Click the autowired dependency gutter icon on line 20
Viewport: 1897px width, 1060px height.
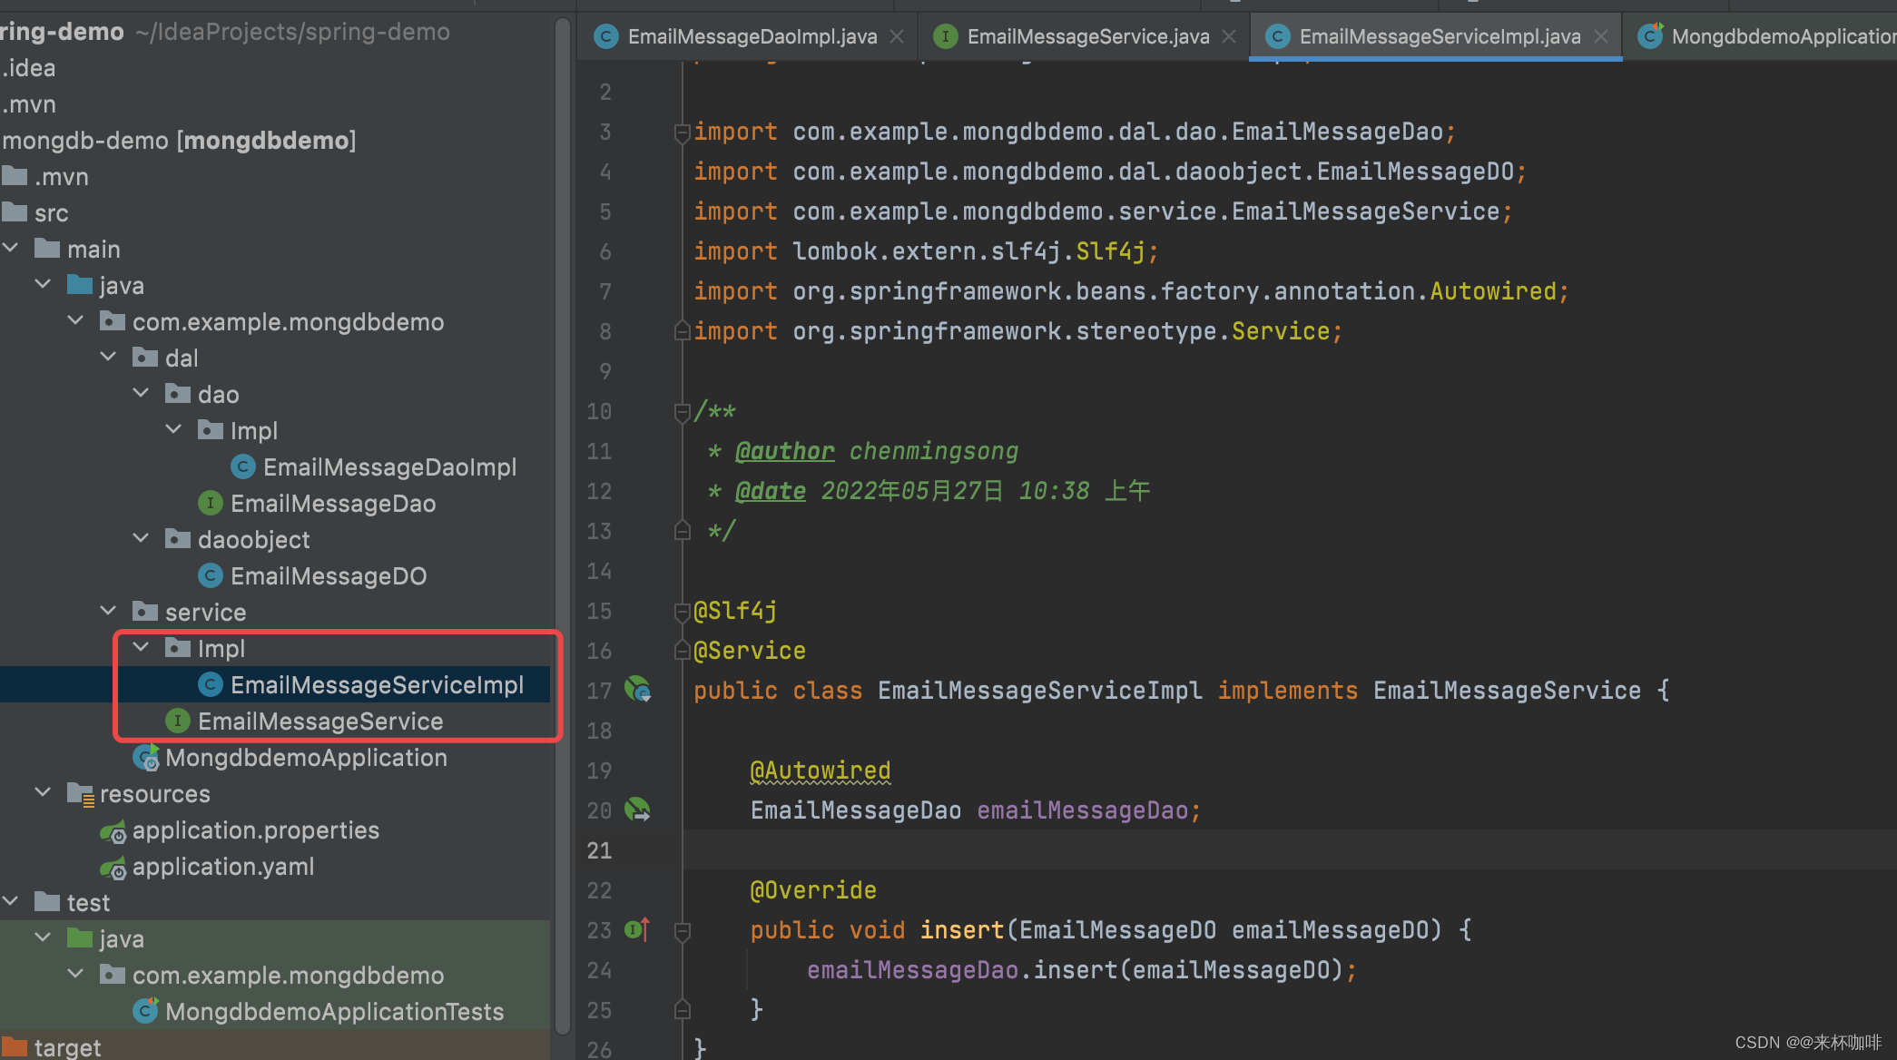(x=637, y=810)
